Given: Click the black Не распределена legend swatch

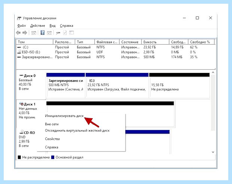Looking at the screenshot, I should [19, 157].
